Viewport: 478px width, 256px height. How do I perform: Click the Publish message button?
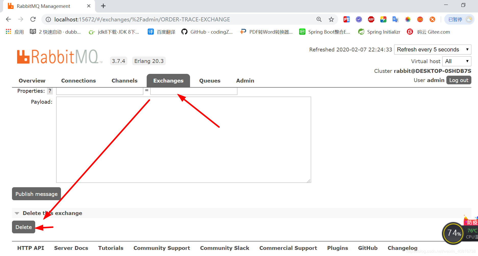pyautogui.click(x=36, y=194)
